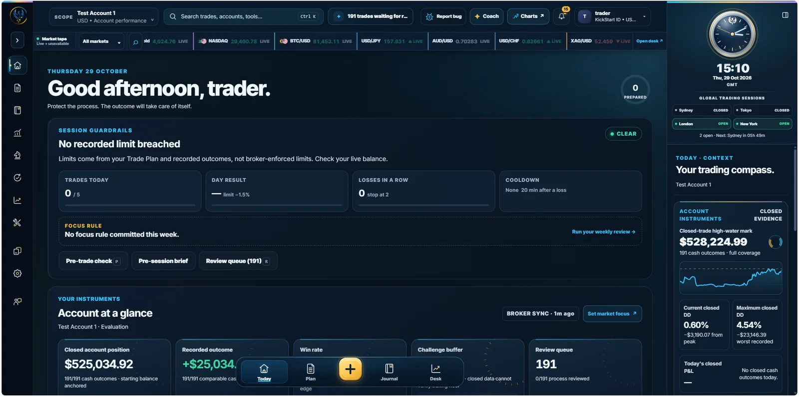799x397 pixels.
Task: Click the BTC/USD ticker item
Action: 316,41
